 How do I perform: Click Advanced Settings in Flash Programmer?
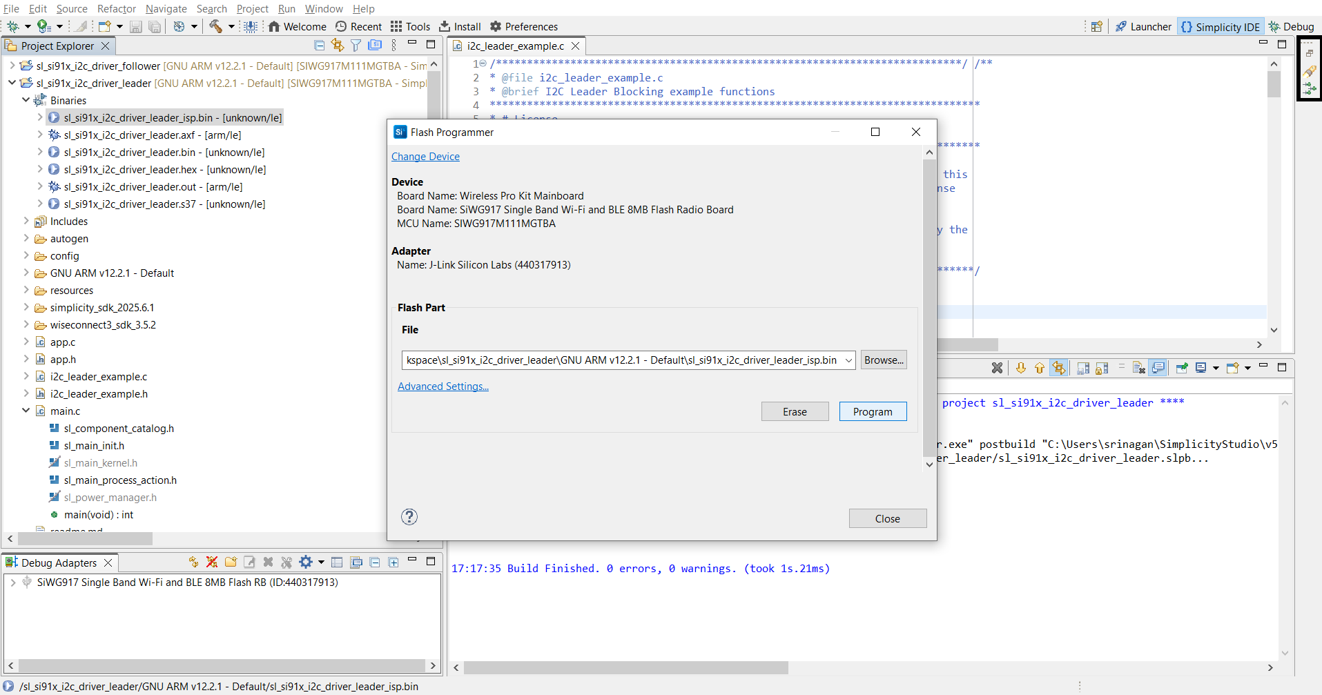click(443, 386)
